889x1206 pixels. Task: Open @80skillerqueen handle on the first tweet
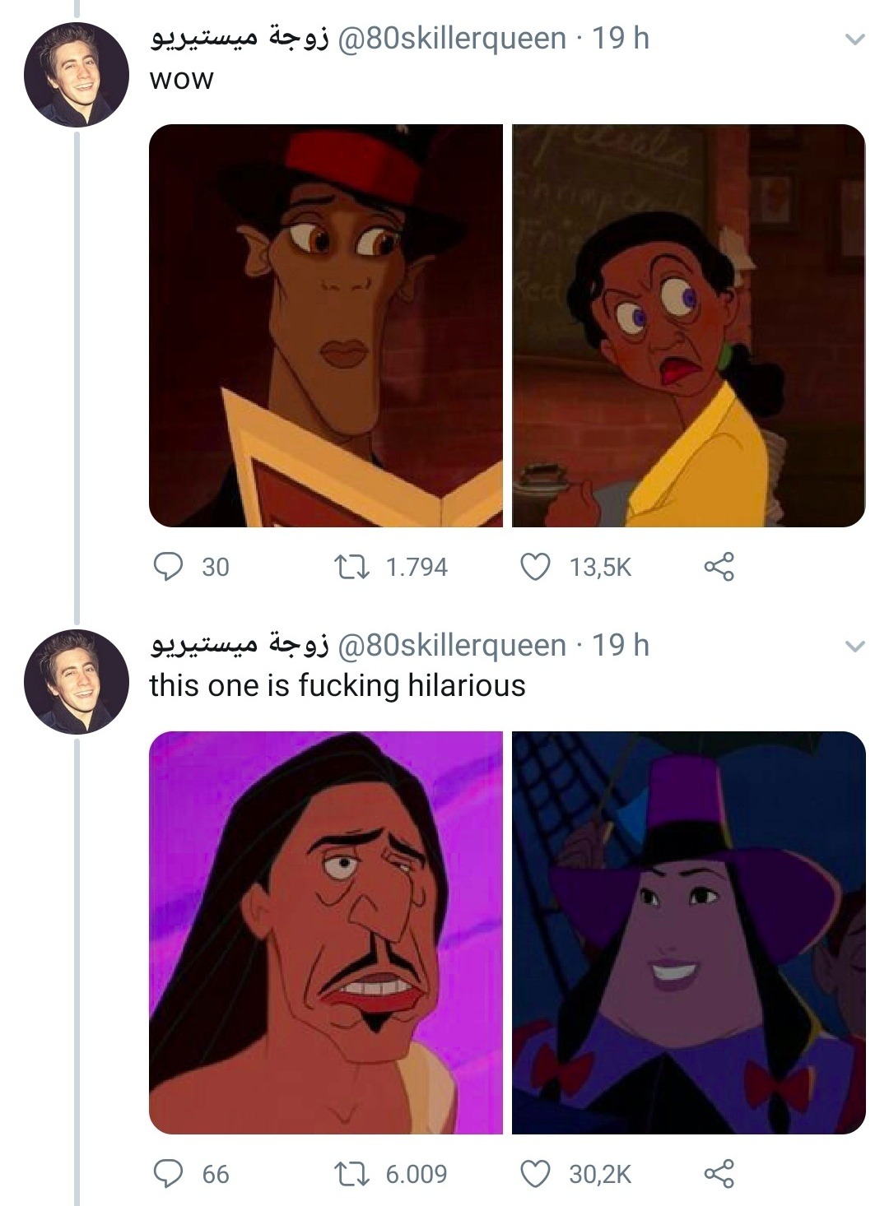[451, 38]
